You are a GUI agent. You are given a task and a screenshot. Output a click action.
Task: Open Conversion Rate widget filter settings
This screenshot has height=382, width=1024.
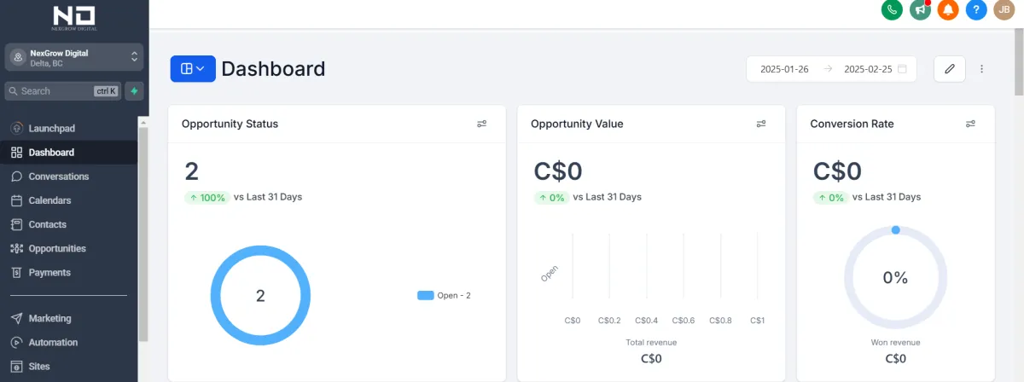pyautogui.click(x=970, y=124)
